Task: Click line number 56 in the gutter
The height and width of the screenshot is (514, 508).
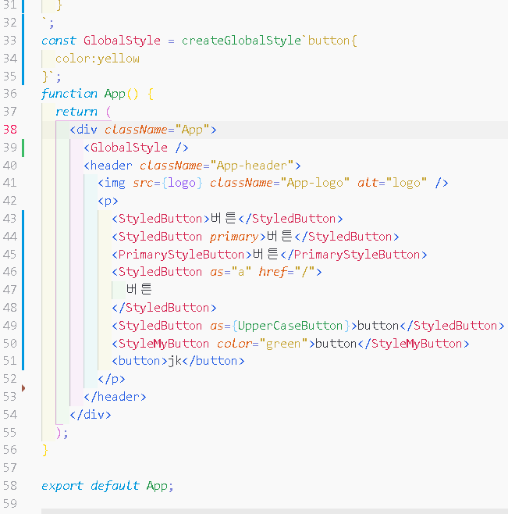Action: tap(10, 450)
